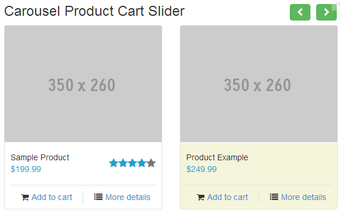Screen dimensions: 342x217
Task: Open More details for Sample Product
Action: click(x=128, y=197)
